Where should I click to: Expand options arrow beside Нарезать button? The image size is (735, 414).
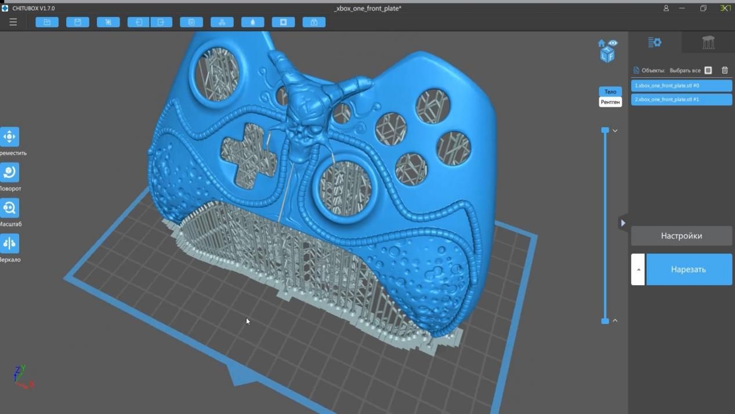(638, 269)
